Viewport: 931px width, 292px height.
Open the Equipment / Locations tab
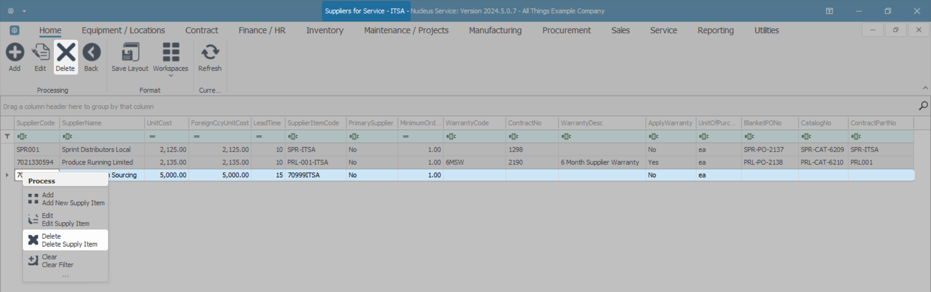coord(123,30)
